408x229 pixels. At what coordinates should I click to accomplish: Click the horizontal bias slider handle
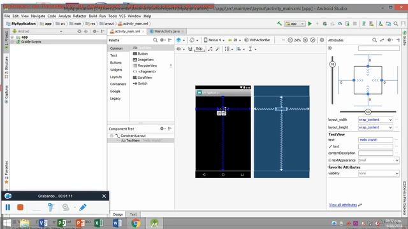[x=368, y=112]
